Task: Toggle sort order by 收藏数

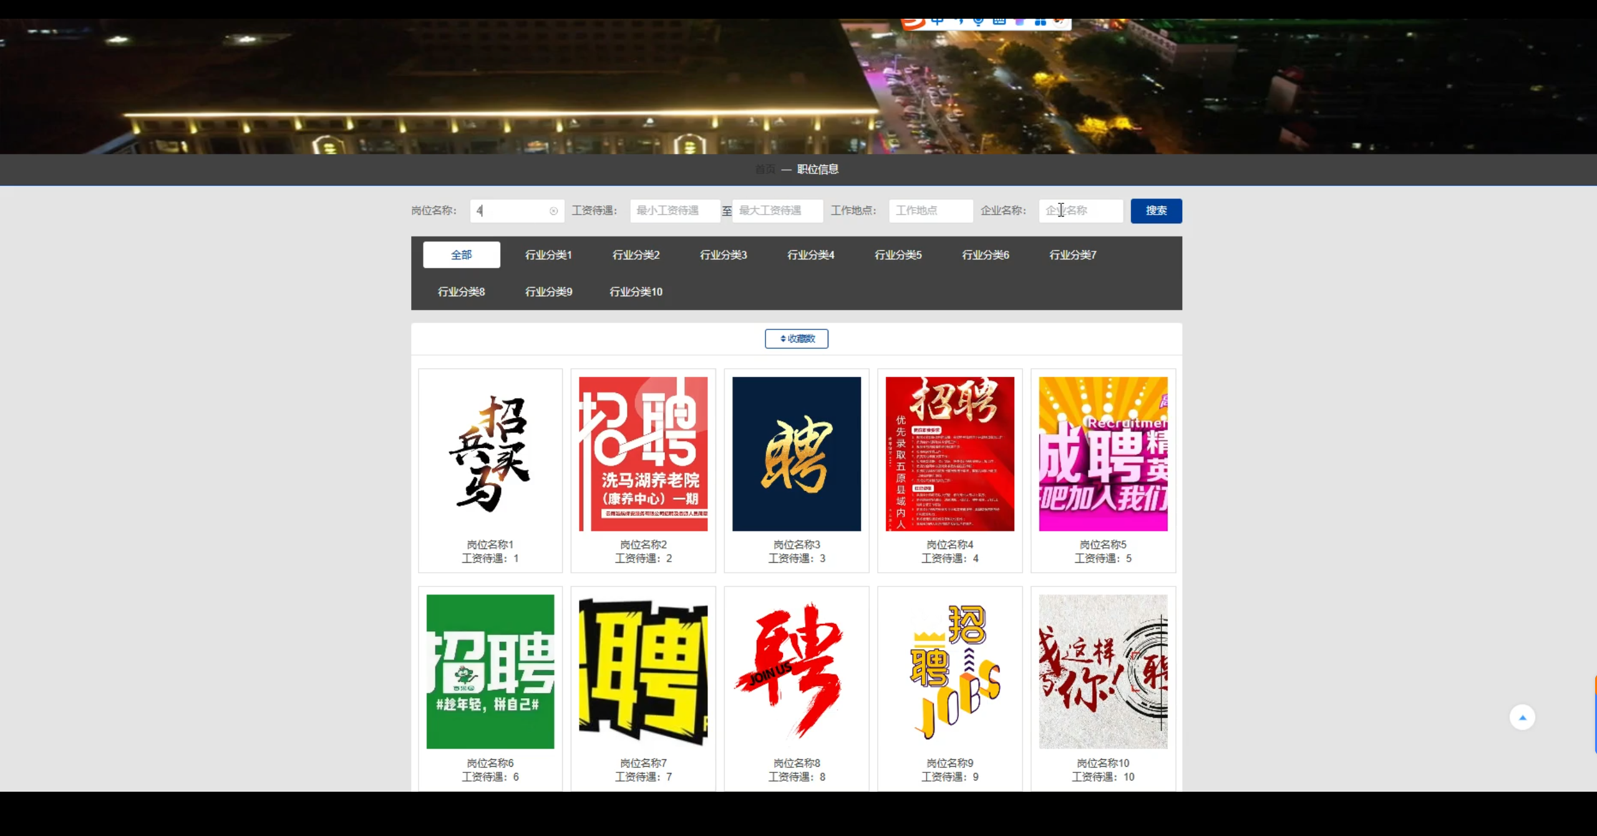Action: pos(797,339)
